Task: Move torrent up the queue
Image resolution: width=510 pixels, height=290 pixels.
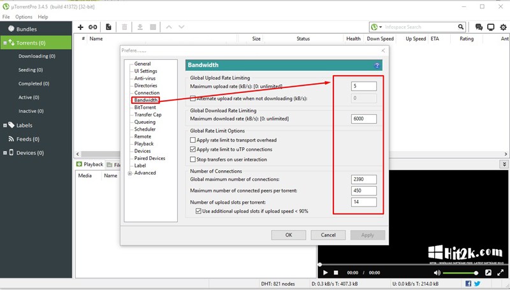Action: 169,27
